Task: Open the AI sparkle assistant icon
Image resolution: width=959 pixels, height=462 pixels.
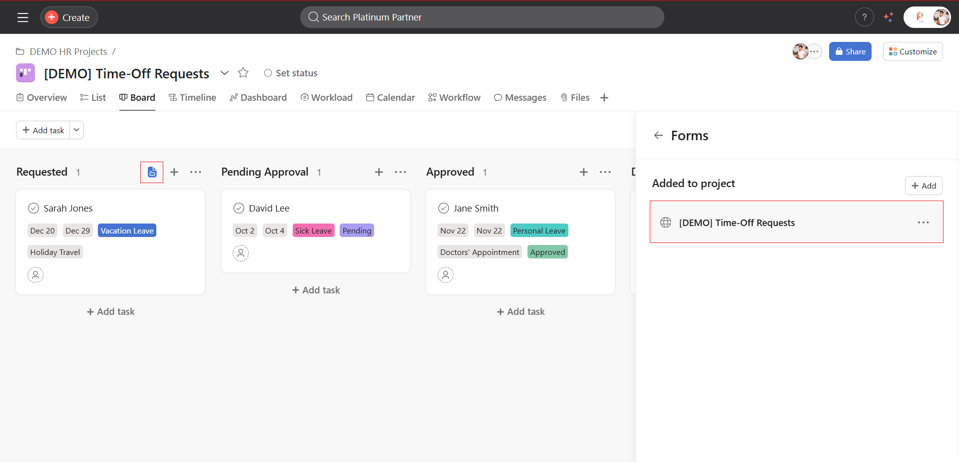Action: click(x=889, y=17)
